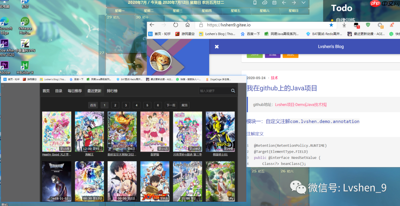
Task: Open BAT面试-Redis高并 bookmark in blog browser
Action: 324,34
